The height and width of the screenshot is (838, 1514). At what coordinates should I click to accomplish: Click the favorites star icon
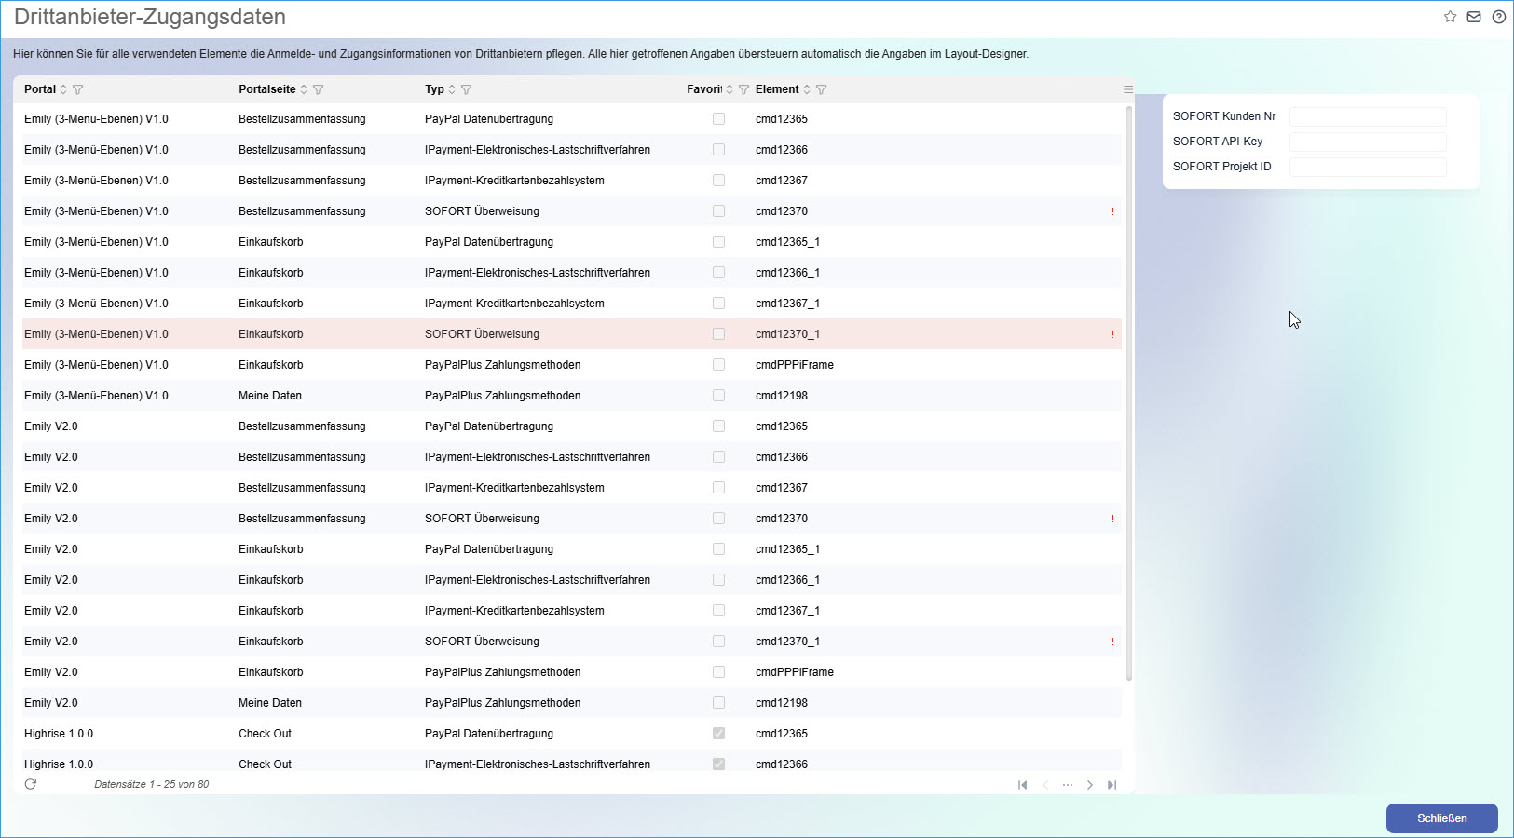click(x=1450, y=17)
